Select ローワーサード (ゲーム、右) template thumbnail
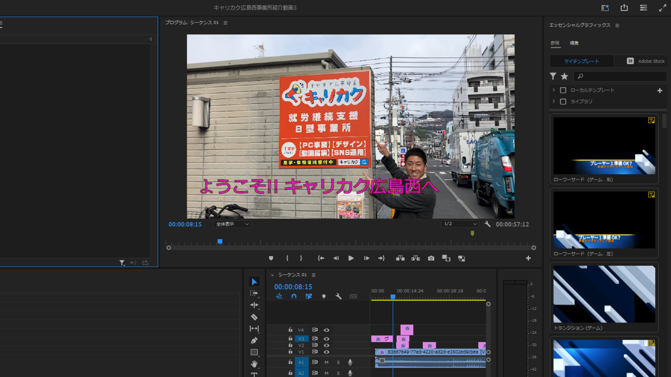The width and height of the screenshot is (671, 377). click(604, 145)
